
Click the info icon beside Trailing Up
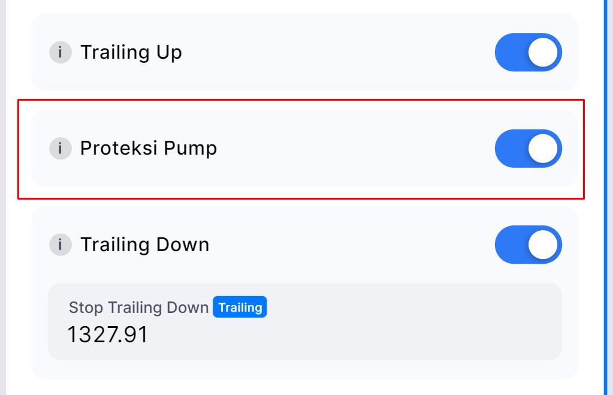61,52
